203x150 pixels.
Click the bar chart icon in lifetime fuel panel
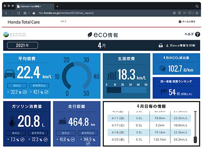[112, 75]
